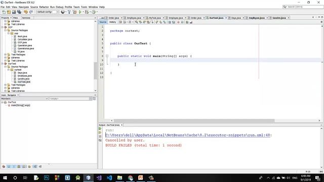Open the Refactor menu

click(44, 7)
